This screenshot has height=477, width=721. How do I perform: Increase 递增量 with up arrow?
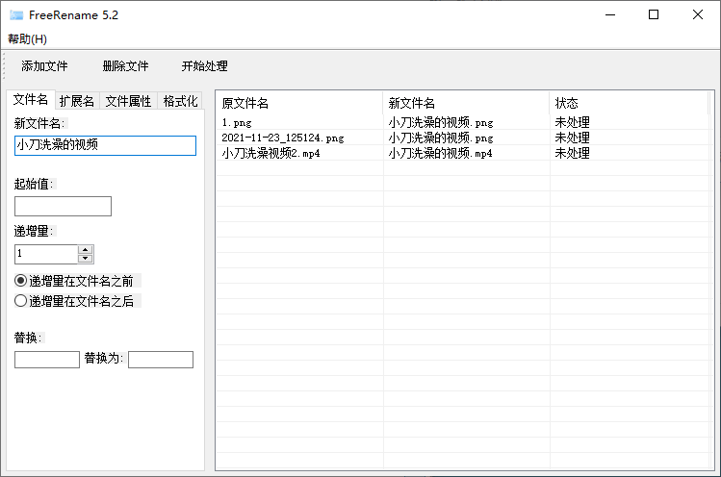86,250
